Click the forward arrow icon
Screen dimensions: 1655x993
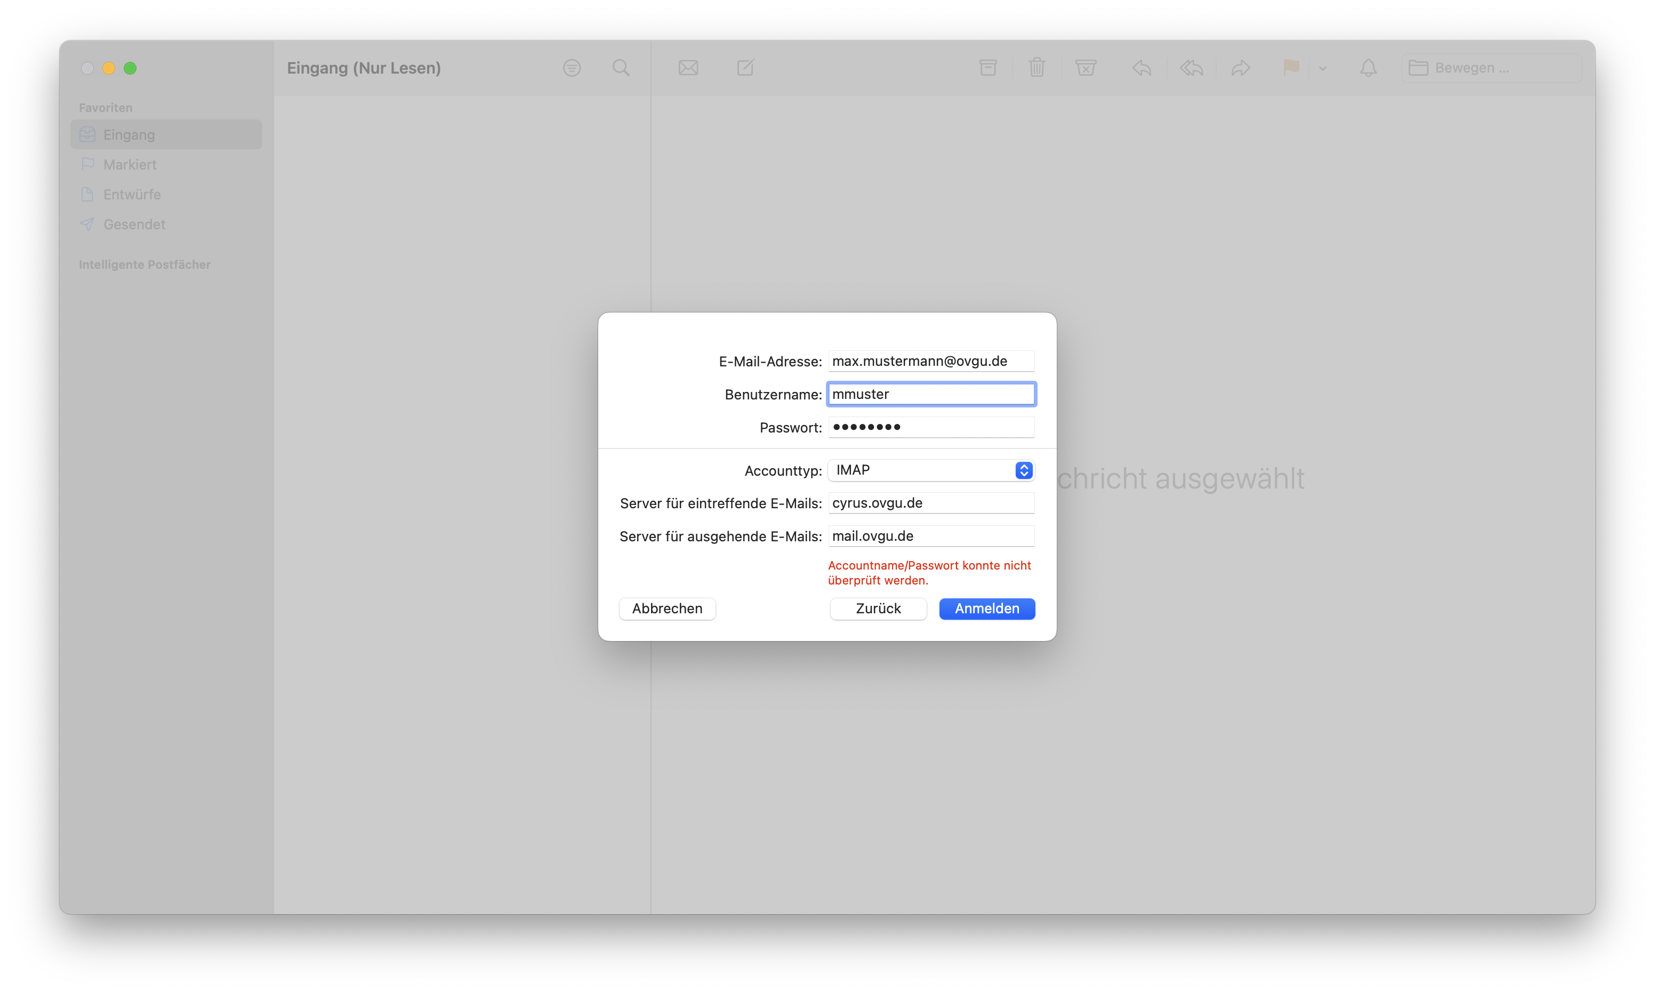click(x=1240, y=68)
